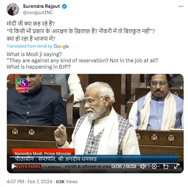Open the @ssrajputINC handle link
The width and height of the screenshot is (188, 187).
(38, 13)
